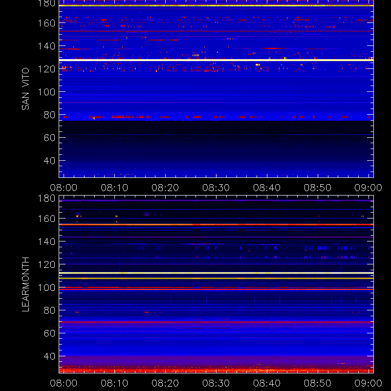391x391 pixels.
Task: Pick the 140 tick label on Learmonth axis
Action: 46,241
